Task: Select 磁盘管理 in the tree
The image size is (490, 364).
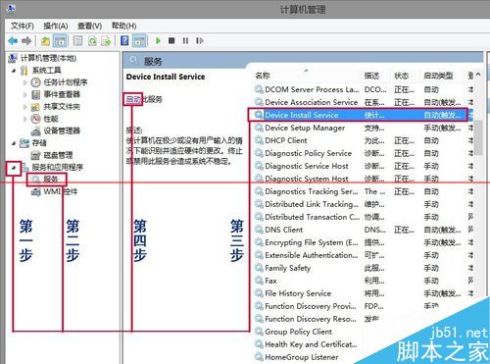Action: pos(58,155)
